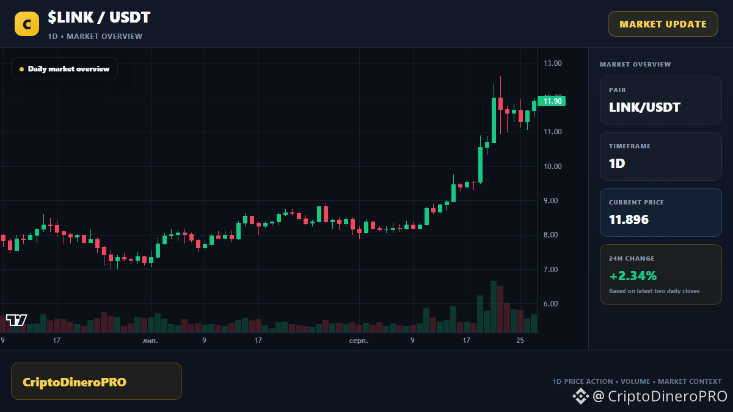Open the MARKET UPDATE button
This screenshot has height=412, width=733.
pos(663,24)
